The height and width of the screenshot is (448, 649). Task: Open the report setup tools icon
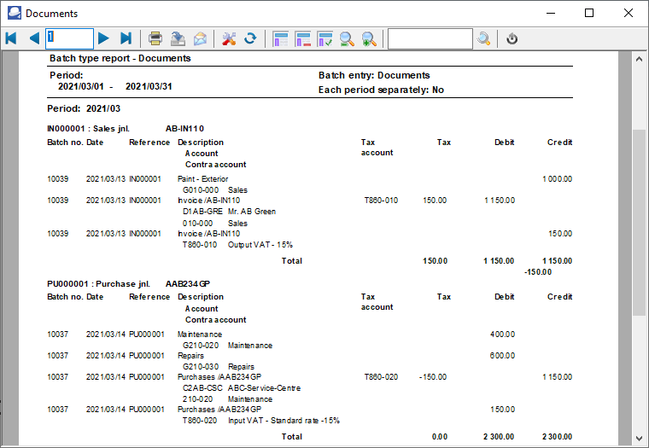pos(228,38)
